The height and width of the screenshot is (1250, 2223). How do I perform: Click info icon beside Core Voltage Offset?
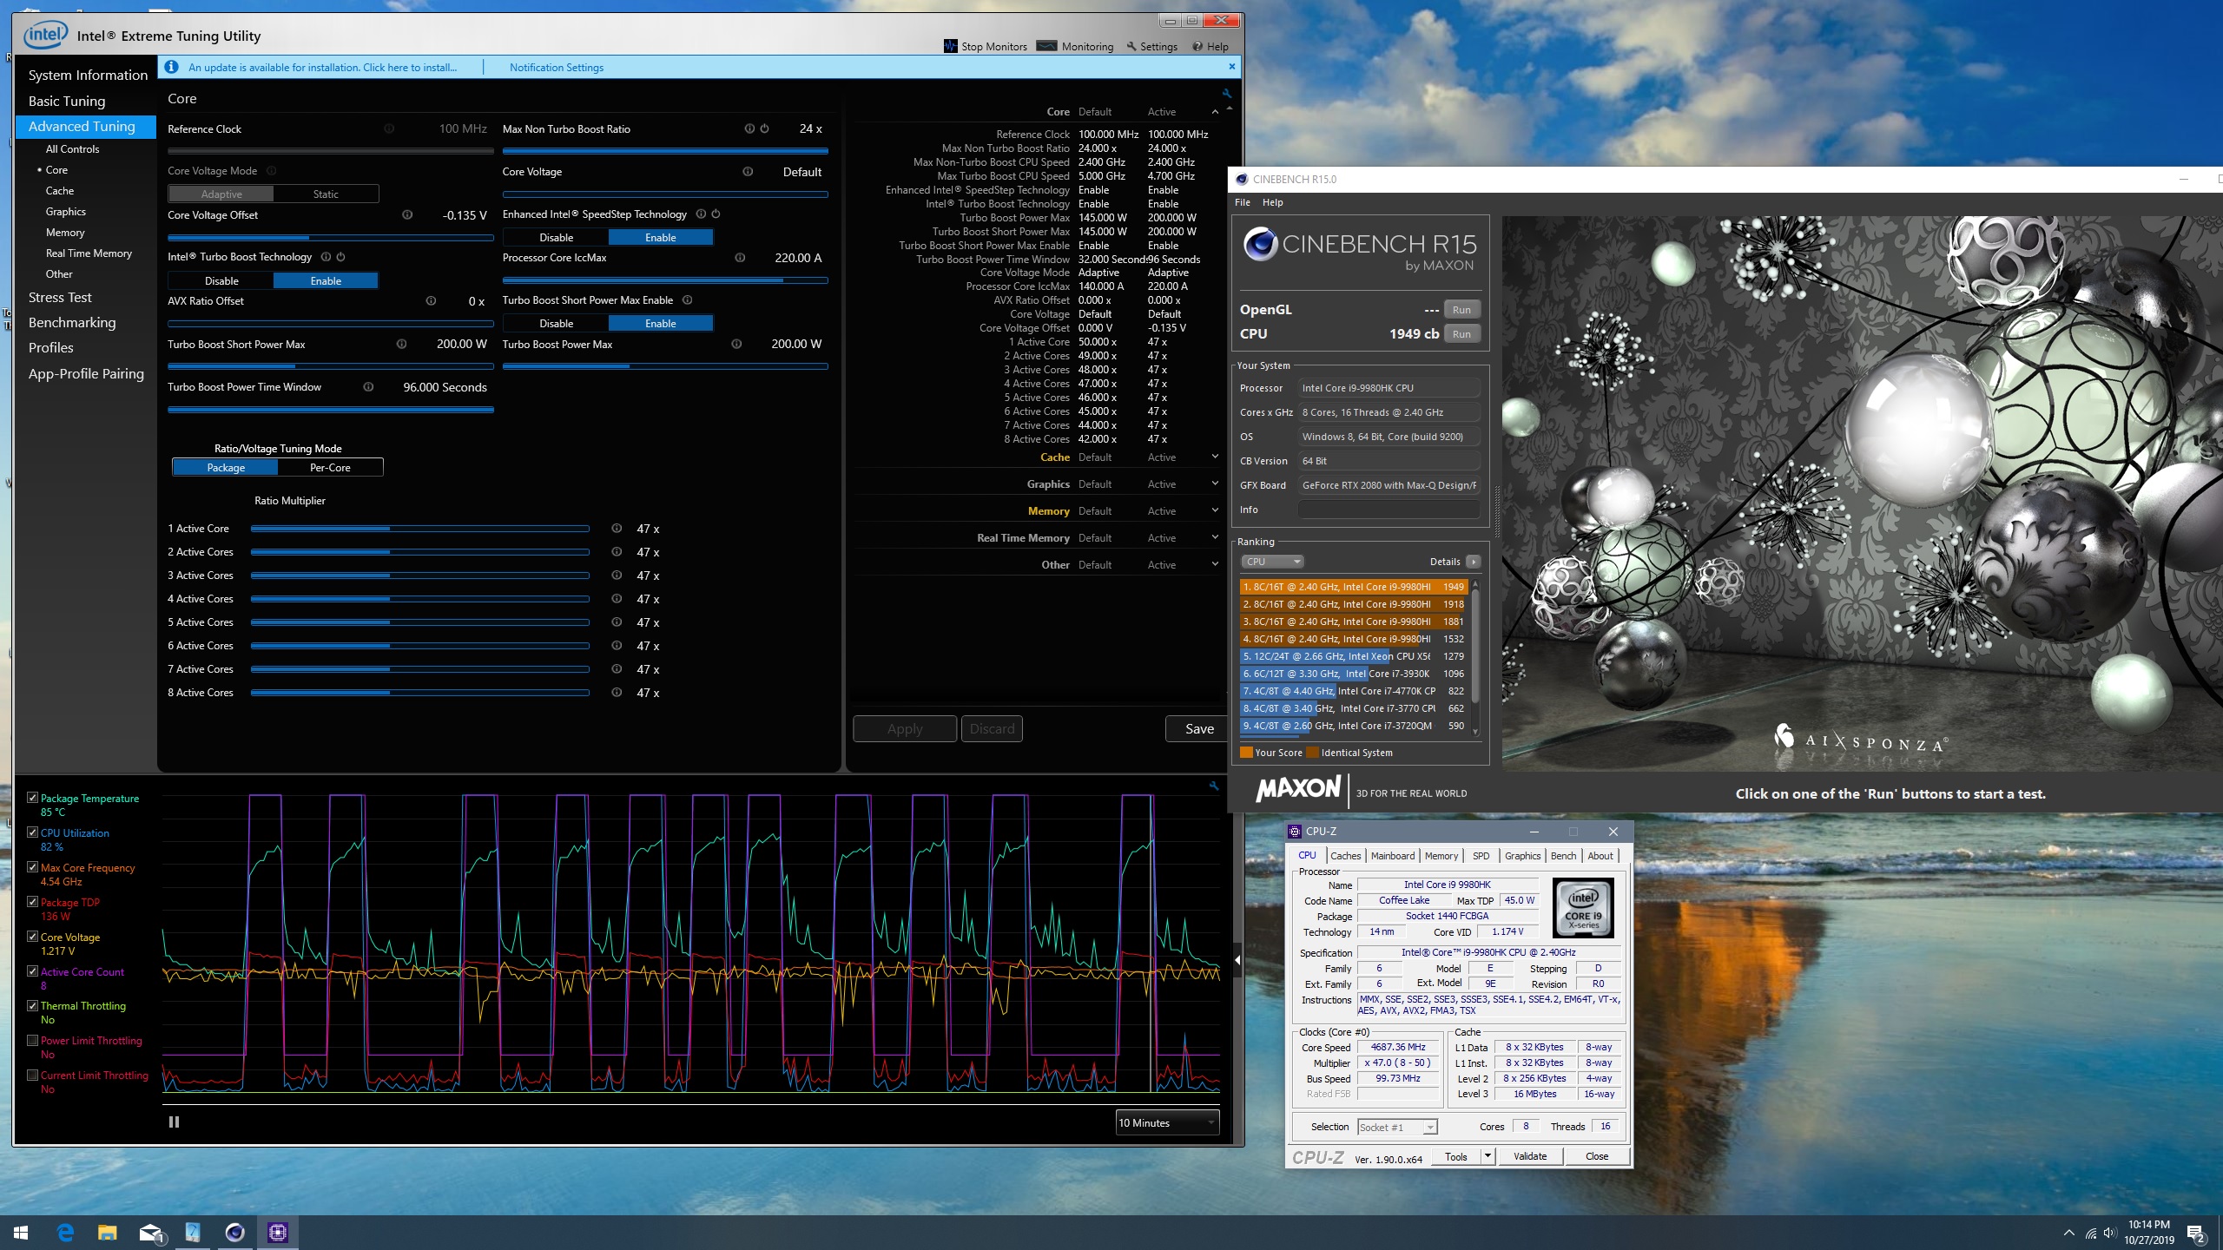pos(407,214)
